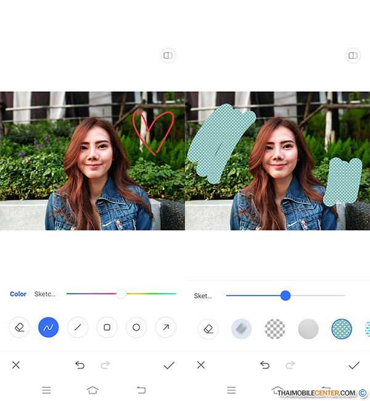This screenshot has height=401, width=370.
Task: Adjust the rainbow color slider handle
Action: pos(121,294)
